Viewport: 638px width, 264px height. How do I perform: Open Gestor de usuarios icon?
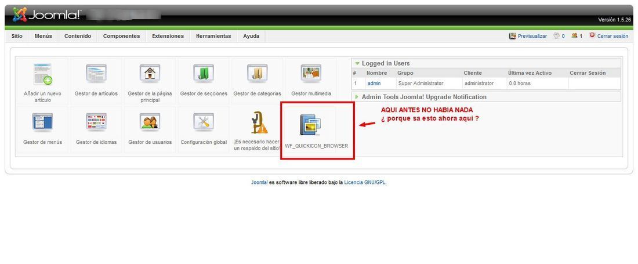150,123
